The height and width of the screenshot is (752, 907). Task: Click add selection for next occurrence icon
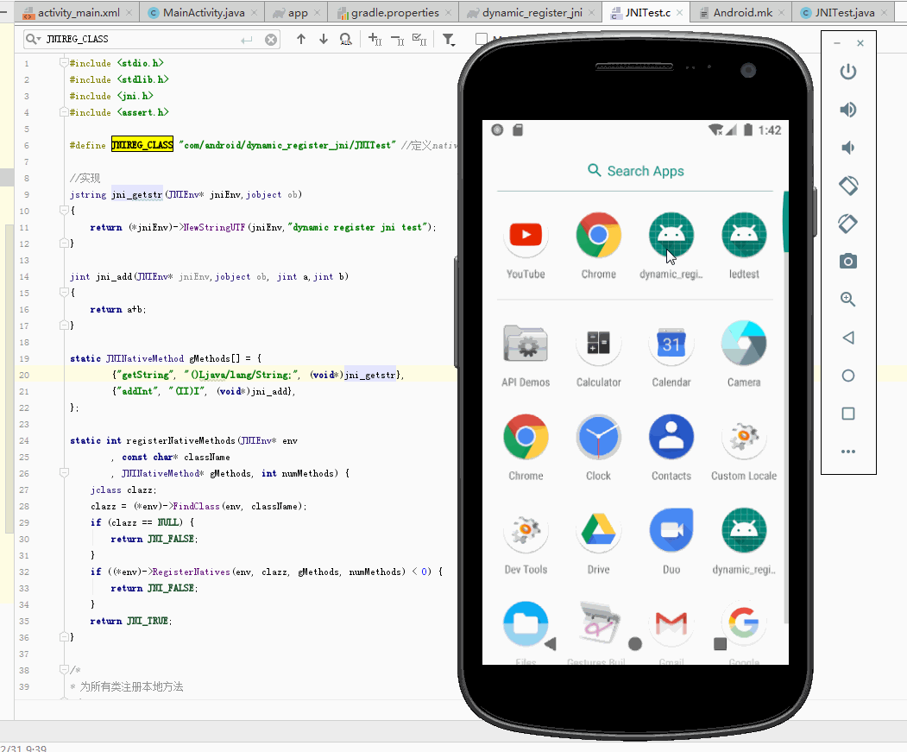click(375, 39)
